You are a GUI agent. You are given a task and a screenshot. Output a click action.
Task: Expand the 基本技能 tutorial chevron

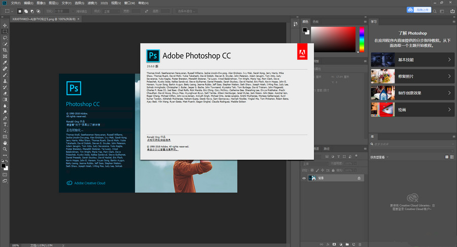coord(449,60)
